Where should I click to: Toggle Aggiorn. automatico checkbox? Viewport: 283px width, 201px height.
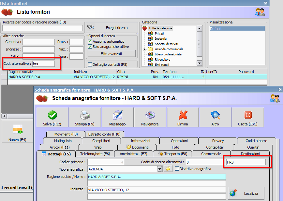(x=90, y=41)
